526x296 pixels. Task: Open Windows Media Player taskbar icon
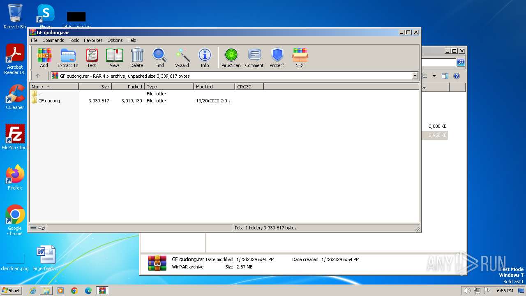point(60,291)
